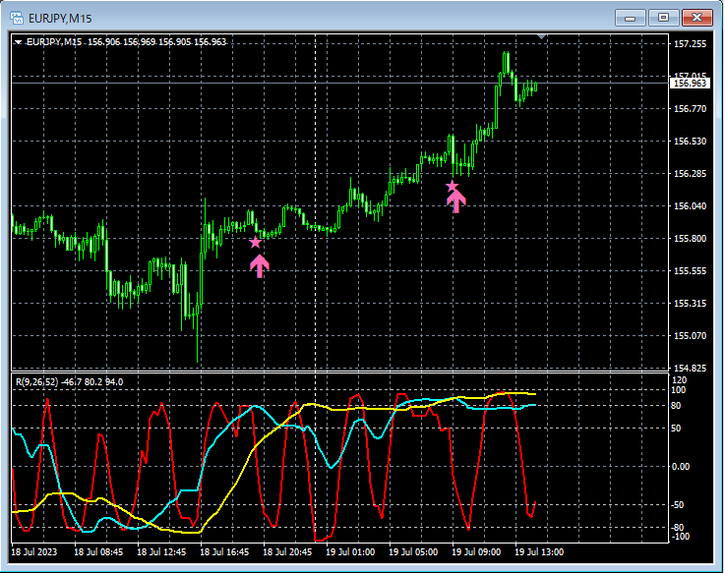
Task: Click the 19 Jul 01:00 time label
Action: point(350,552)
